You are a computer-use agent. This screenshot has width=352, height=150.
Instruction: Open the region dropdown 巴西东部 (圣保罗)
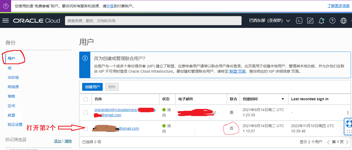click(270, 21)
